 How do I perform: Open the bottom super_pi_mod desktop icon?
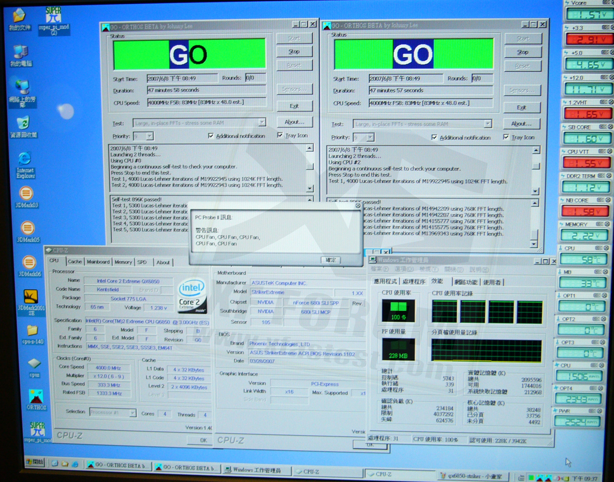point(38,431)
